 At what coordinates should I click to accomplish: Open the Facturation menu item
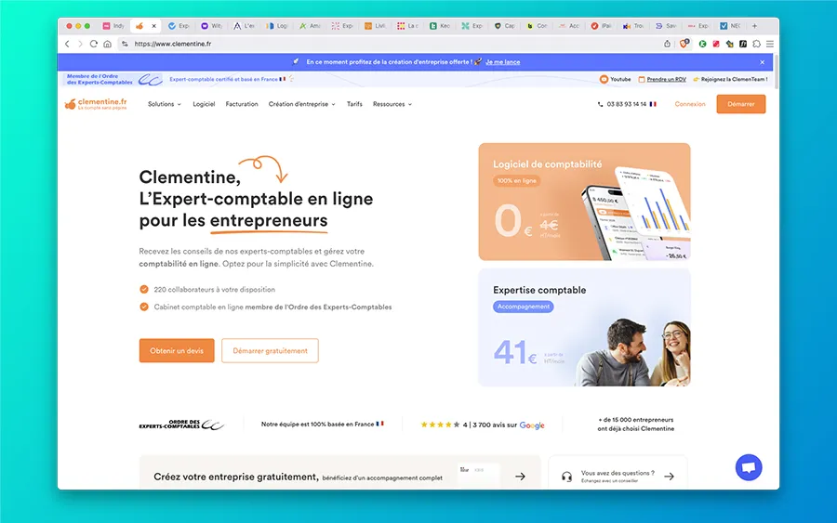pyautogui.click(x=242, y=104)
